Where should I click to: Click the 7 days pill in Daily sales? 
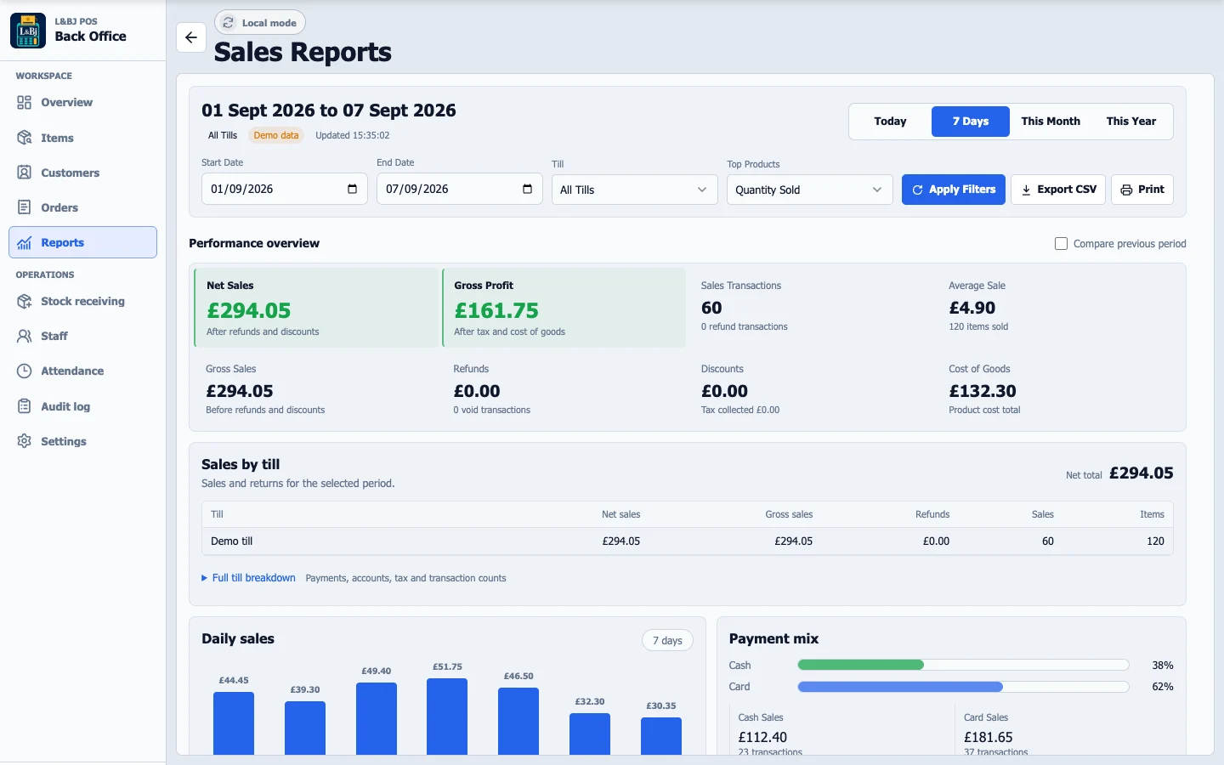tap(667, 641)
